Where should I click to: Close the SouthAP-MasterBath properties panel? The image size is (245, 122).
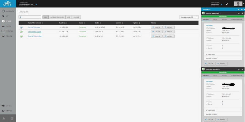242,13
